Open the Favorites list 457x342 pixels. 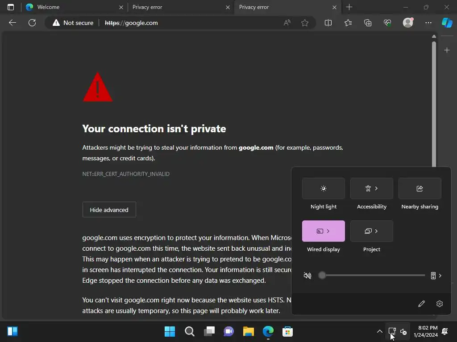(348, 23)
